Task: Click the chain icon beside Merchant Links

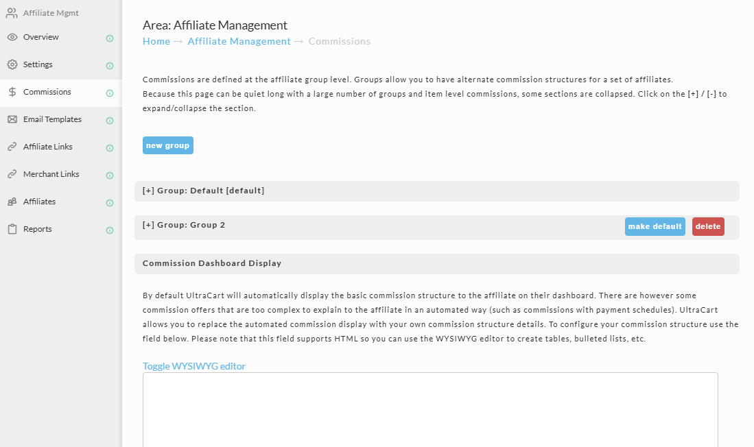Action: coord(12,174)
